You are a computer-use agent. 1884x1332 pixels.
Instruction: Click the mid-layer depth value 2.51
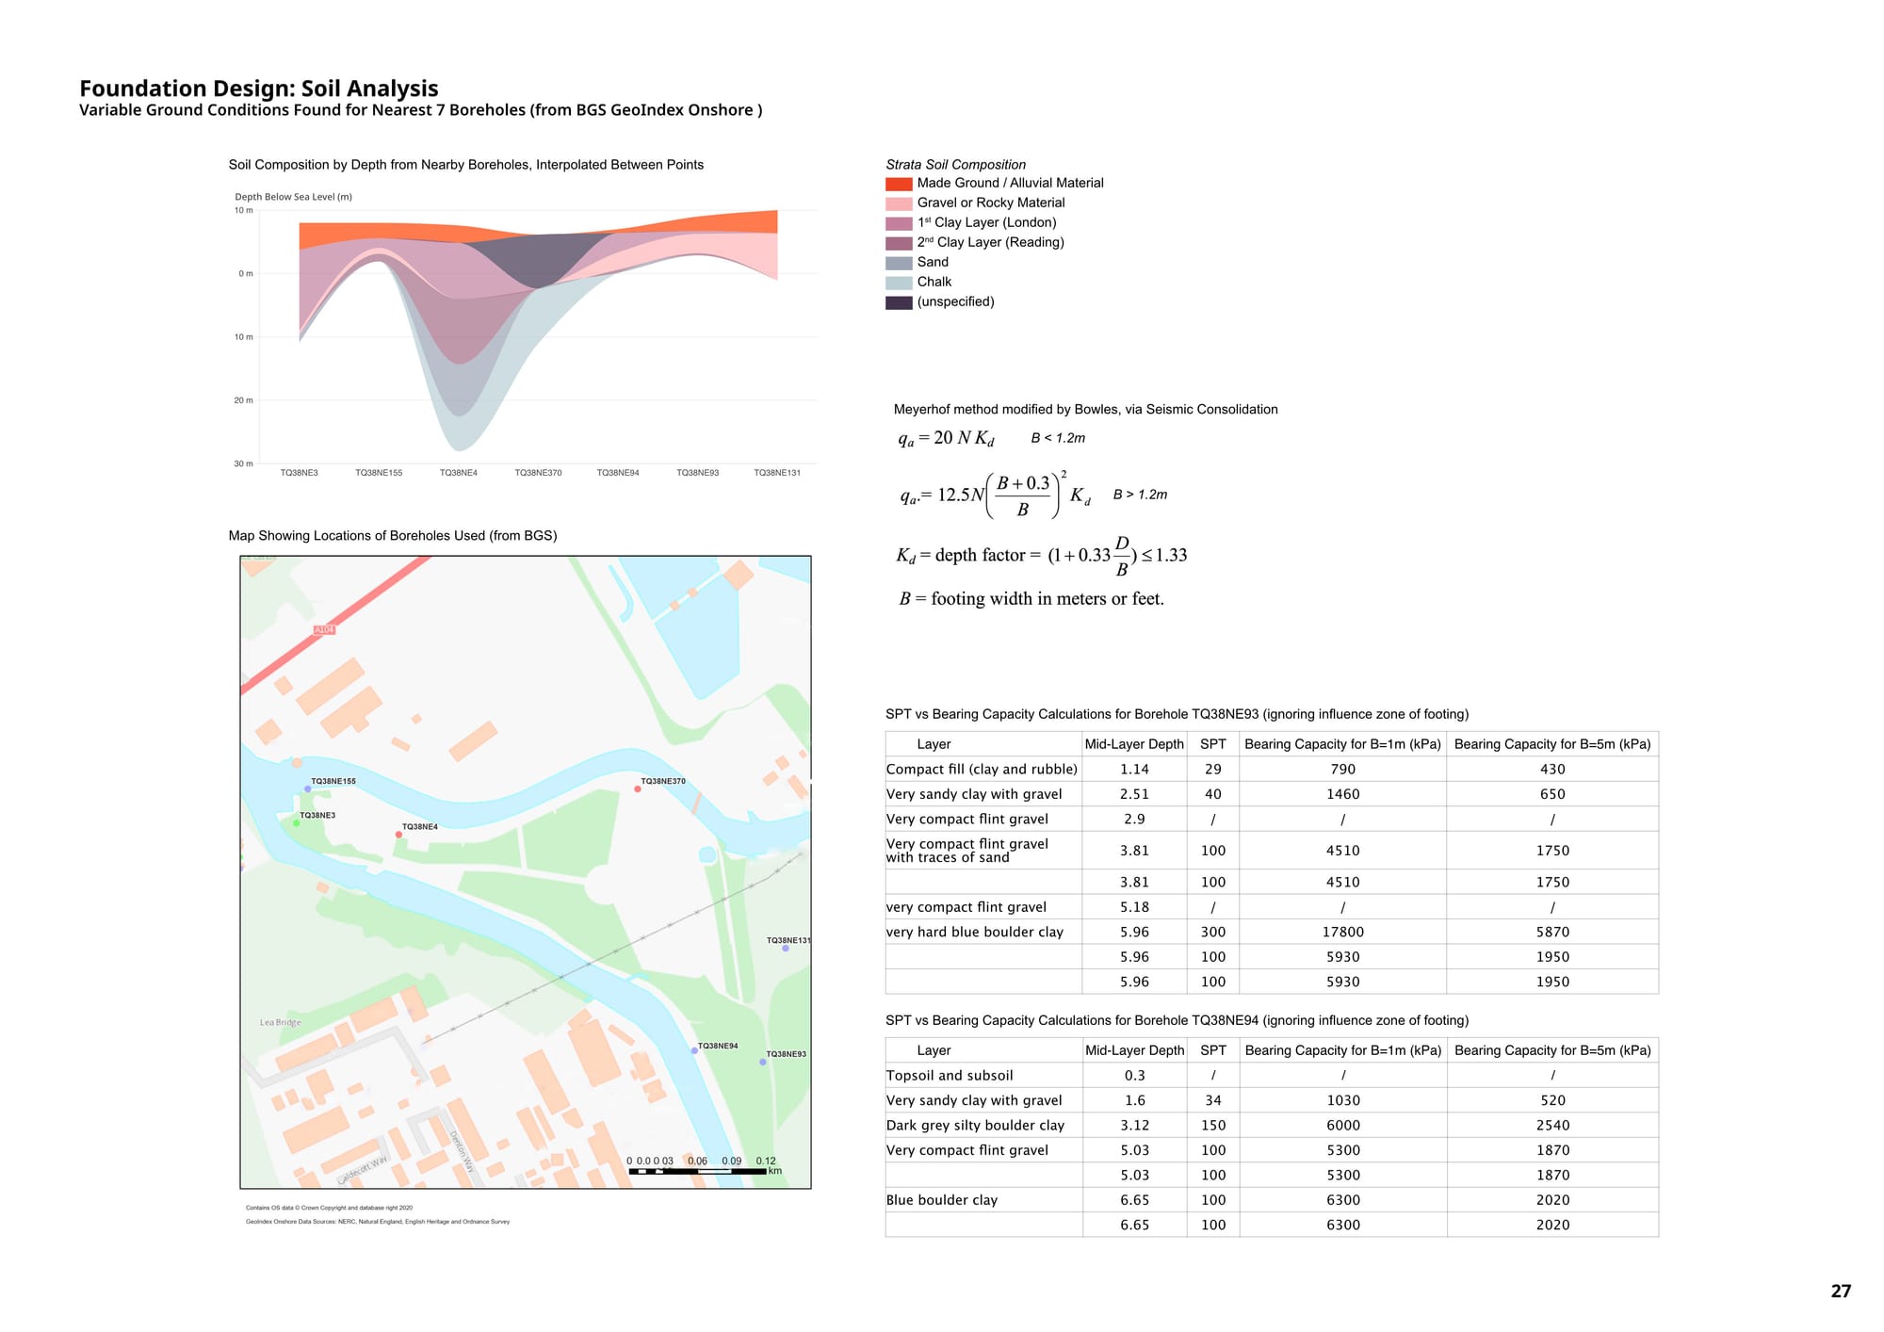pyautogui.click(x=1134, y=794)
